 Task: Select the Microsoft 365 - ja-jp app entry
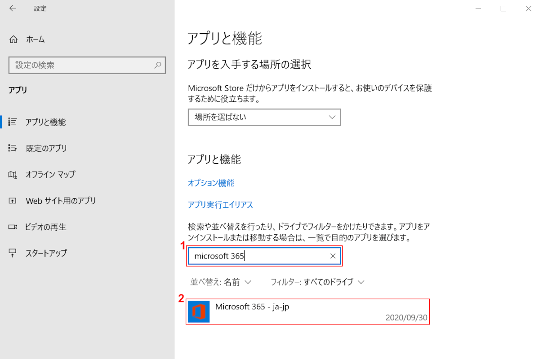[307, 311]
